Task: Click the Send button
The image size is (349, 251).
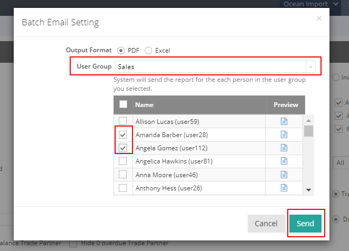Action: [305, 223]
